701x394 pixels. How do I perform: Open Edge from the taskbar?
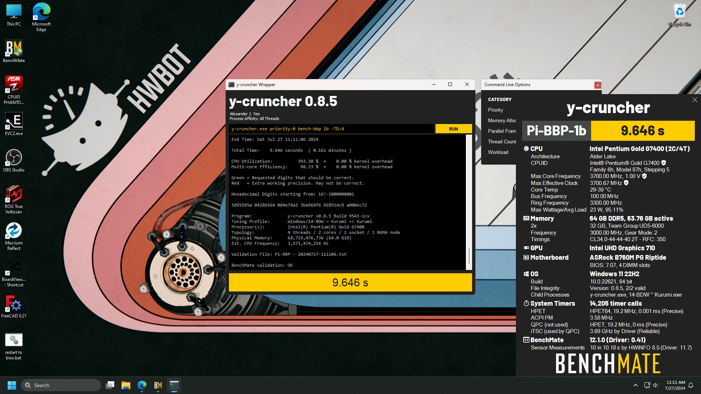(142, 385)
